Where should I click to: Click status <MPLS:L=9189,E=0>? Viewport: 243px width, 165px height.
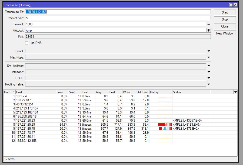tap(187, 125)
